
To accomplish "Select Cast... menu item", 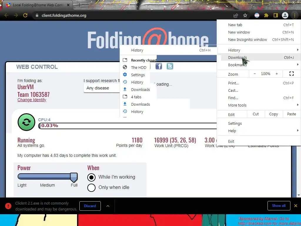I will pos(259,90).
